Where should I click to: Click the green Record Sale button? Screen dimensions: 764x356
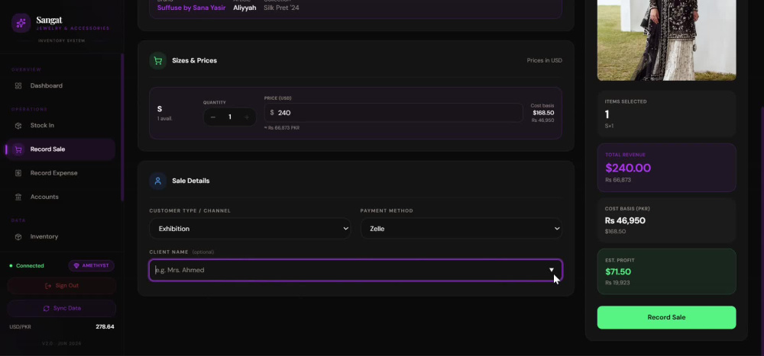[666, 318]
